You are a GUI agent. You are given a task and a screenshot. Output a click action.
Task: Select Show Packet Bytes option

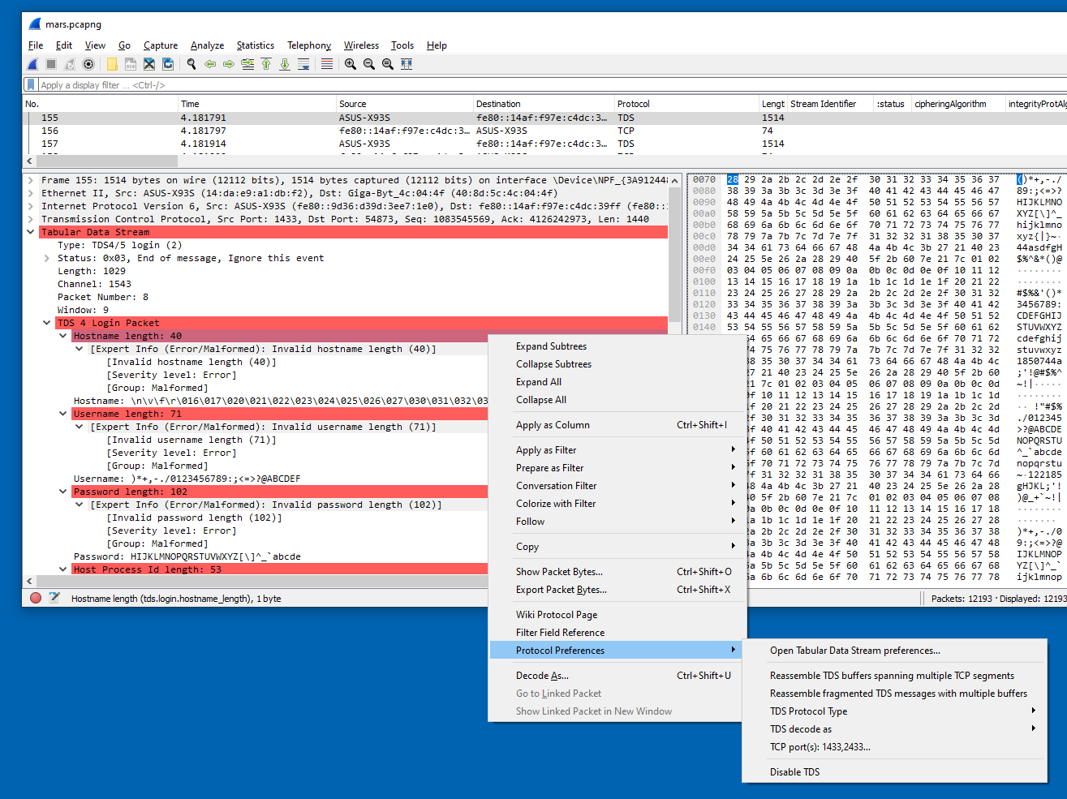617,572
